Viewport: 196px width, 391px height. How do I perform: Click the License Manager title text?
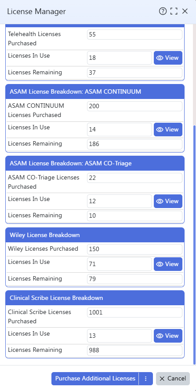point(36,11)
